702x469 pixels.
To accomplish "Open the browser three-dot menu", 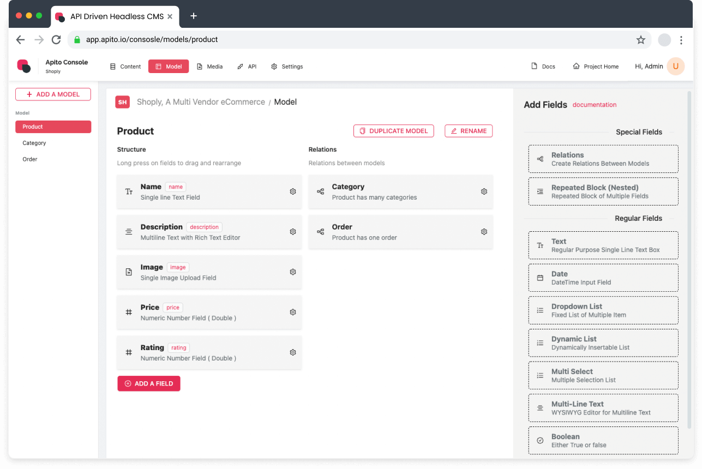I will (681, 40).
